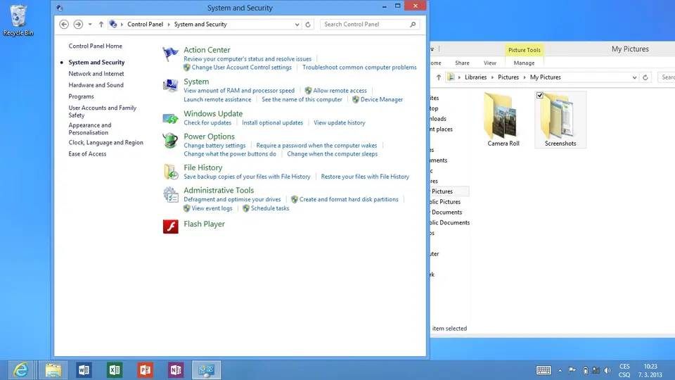Open the File History icon
This screenshot has height=380, width=675.
[x=170, y=172]
